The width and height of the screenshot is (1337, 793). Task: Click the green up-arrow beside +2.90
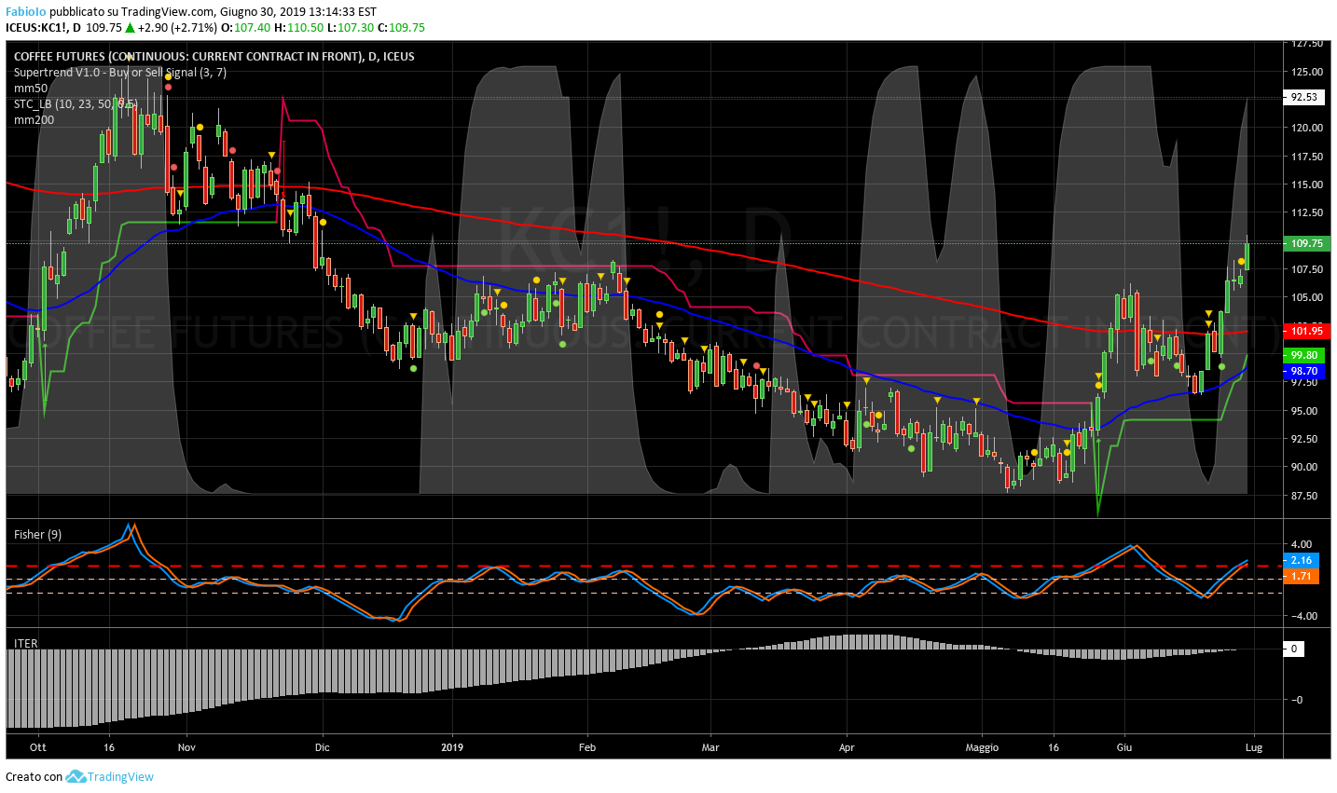[x=131, y=28]
